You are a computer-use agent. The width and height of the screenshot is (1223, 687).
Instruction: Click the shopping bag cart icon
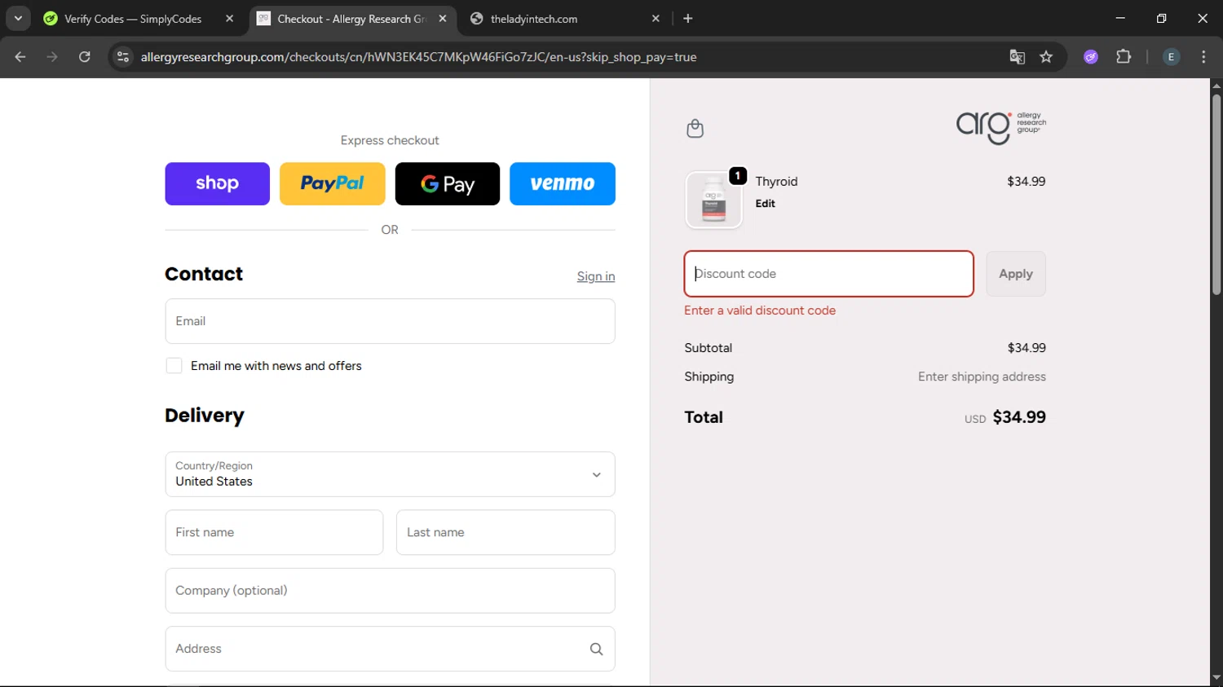coord(695,128)
